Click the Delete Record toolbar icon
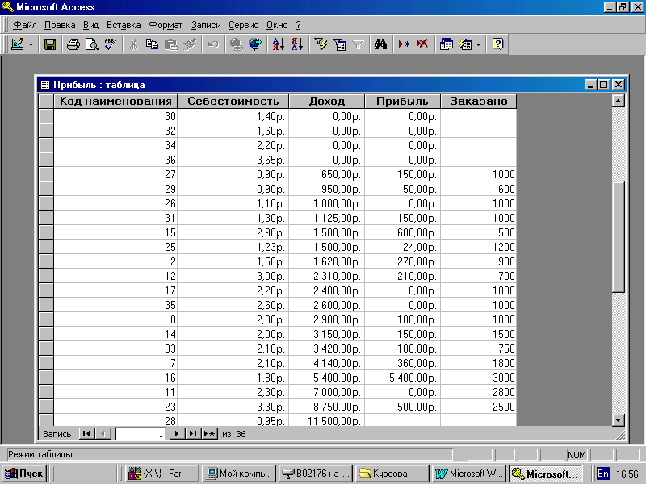 [x=422, y=44]
